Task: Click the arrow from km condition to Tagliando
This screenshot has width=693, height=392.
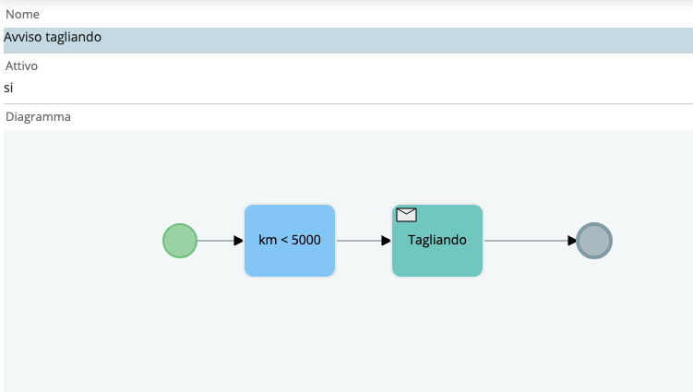Action: click(x=364, y=241)
